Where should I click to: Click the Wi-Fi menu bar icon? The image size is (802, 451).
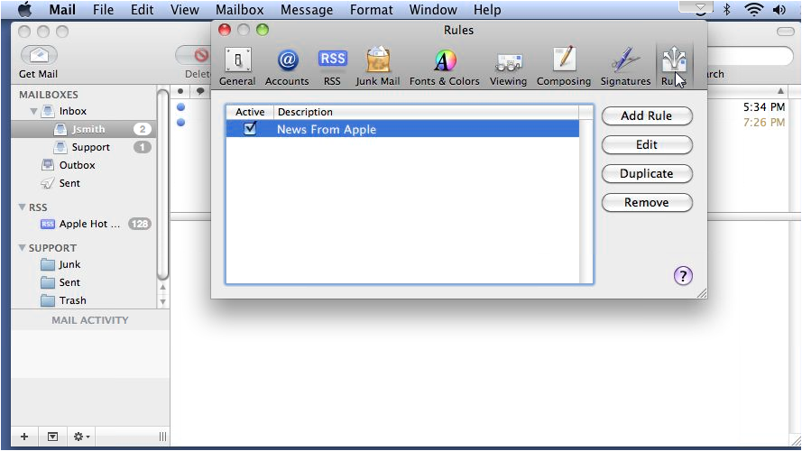(x=754, y=9)
